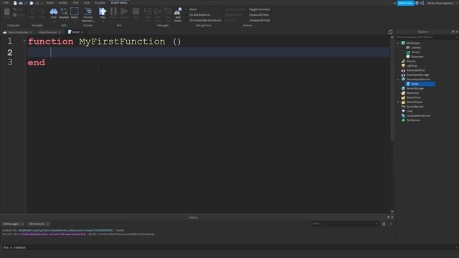The width and height of the screenshot is (459, 258).
Task: Select Players in the Explorer tree
Action: pos(411,61)
